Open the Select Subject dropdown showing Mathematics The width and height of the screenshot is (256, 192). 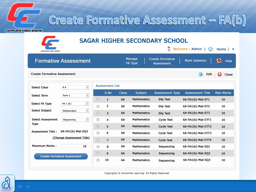click(x=75, y=111)
